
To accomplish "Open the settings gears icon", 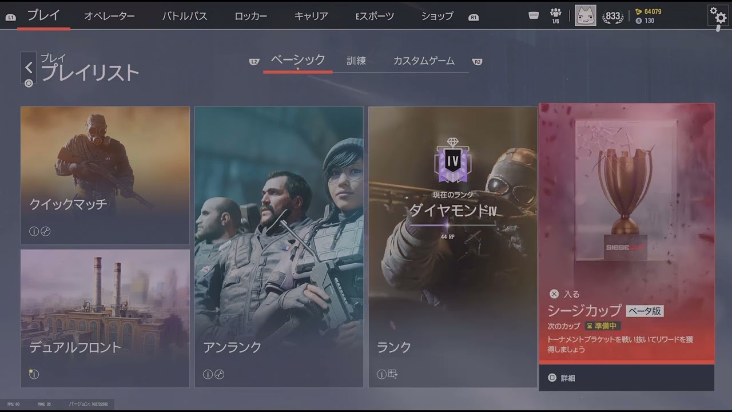I will (718, 15).
